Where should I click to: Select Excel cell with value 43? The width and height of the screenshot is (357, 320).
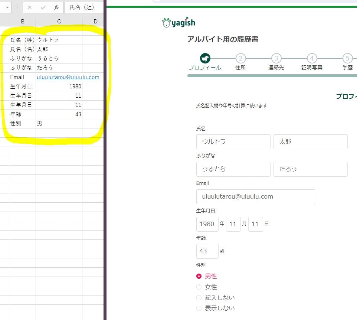coord(59,114)
